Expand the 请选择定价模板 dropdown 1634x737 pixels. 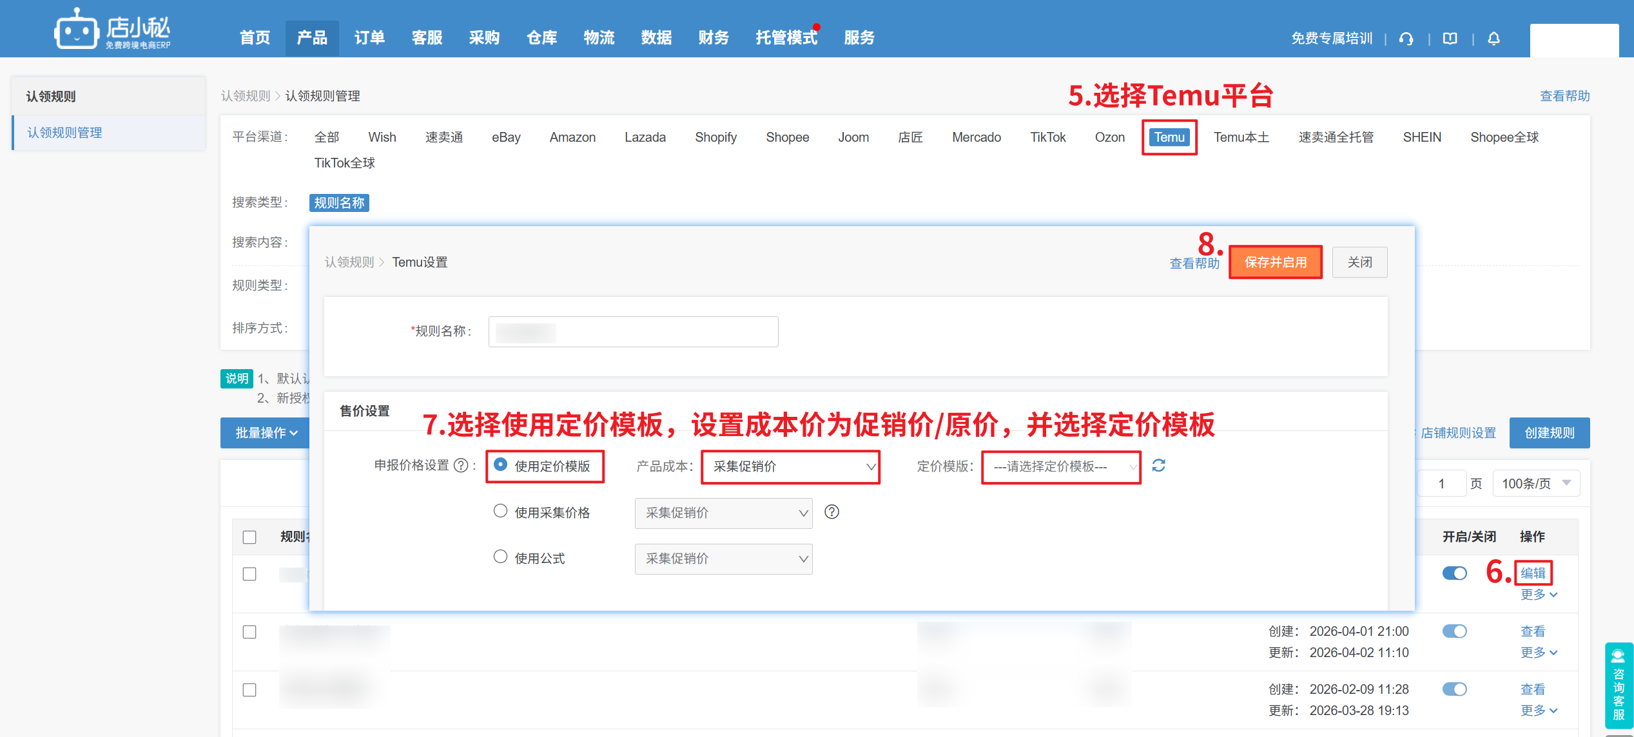click(1061, 466)
